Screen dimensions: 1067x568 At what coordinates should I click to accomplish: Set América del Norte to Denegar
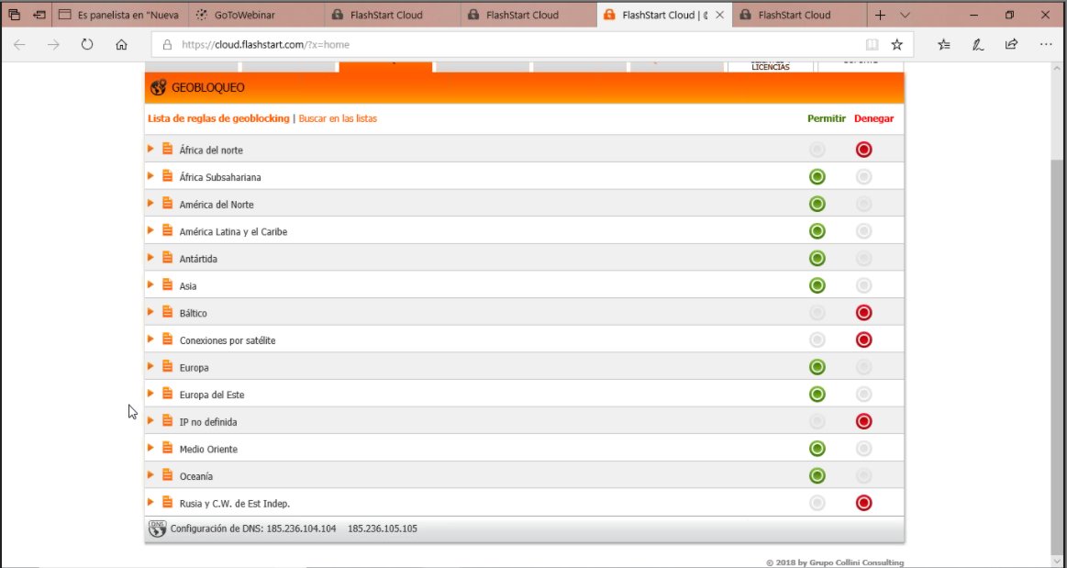click(863, 204)
